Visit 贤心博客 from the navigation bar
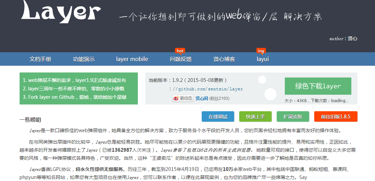The width and height of the screenshot is (375, 181). (224, 59)
